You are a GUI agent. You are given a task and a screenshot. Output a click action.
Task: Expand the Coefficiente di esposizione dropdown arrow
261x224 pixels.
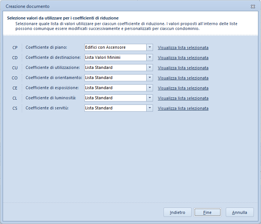[x=150, y=88]
